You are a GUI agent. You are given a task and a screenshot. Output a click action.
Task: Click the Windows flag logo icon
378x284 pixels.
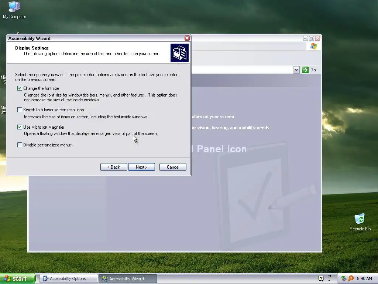(314, 46)
